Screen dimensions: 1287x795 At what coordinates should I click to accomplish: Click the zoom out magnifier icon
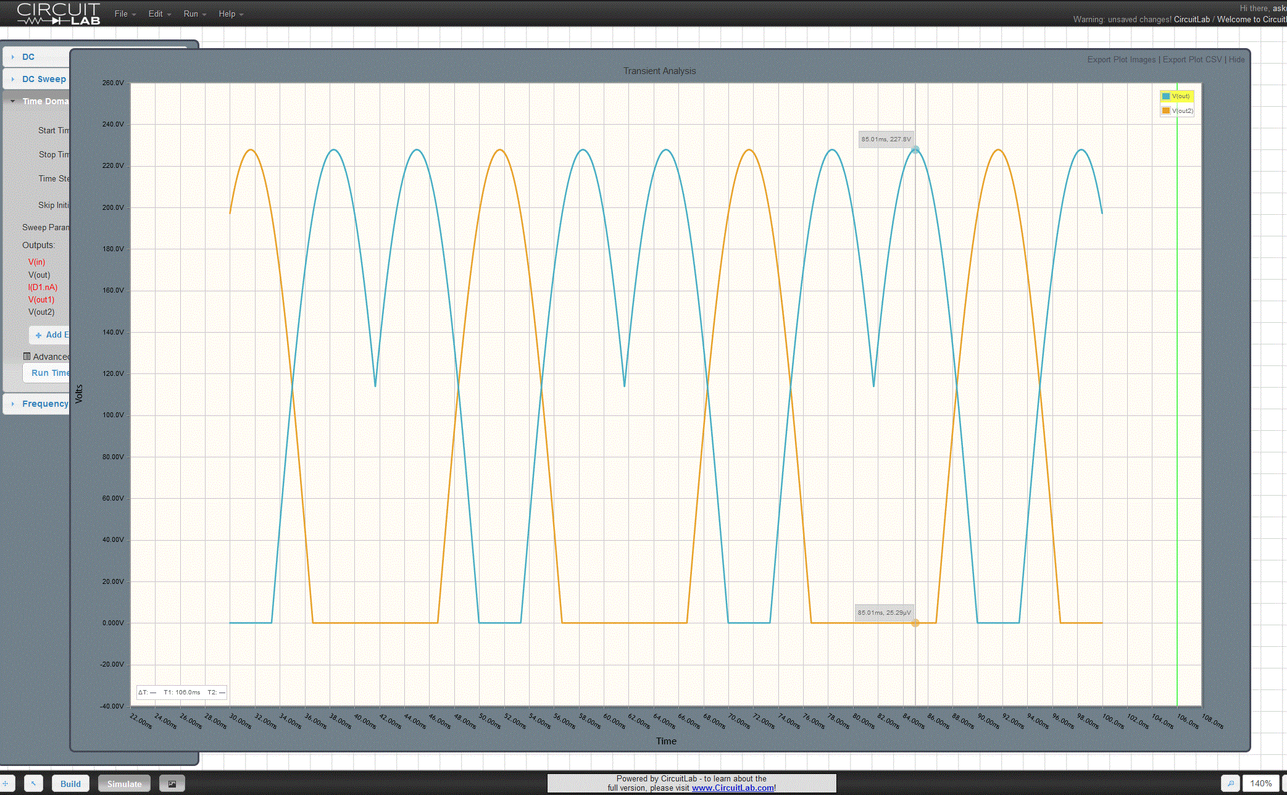(x=1231, y=784)
